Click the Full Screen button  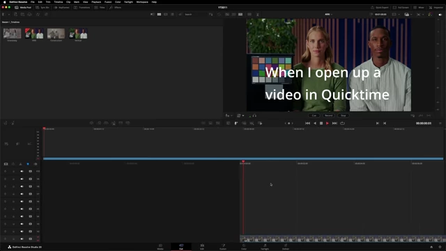pos(401,8)
